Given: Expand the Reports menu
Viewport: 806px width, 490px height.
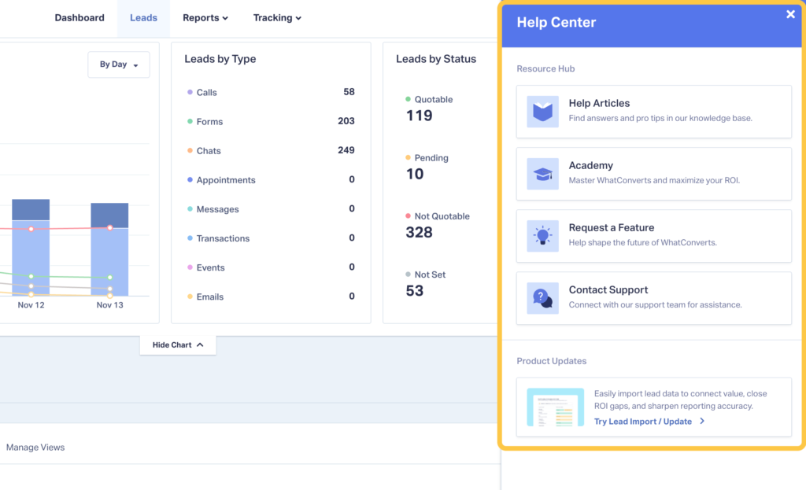Looking at the screenshot, I should click(x=205, y=17).
